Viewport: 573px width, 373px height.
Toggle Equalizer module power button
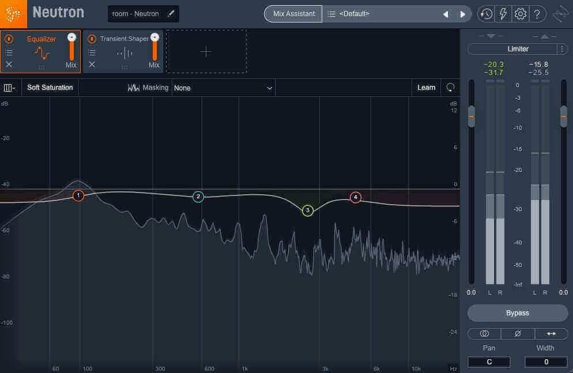click(9, 39)
